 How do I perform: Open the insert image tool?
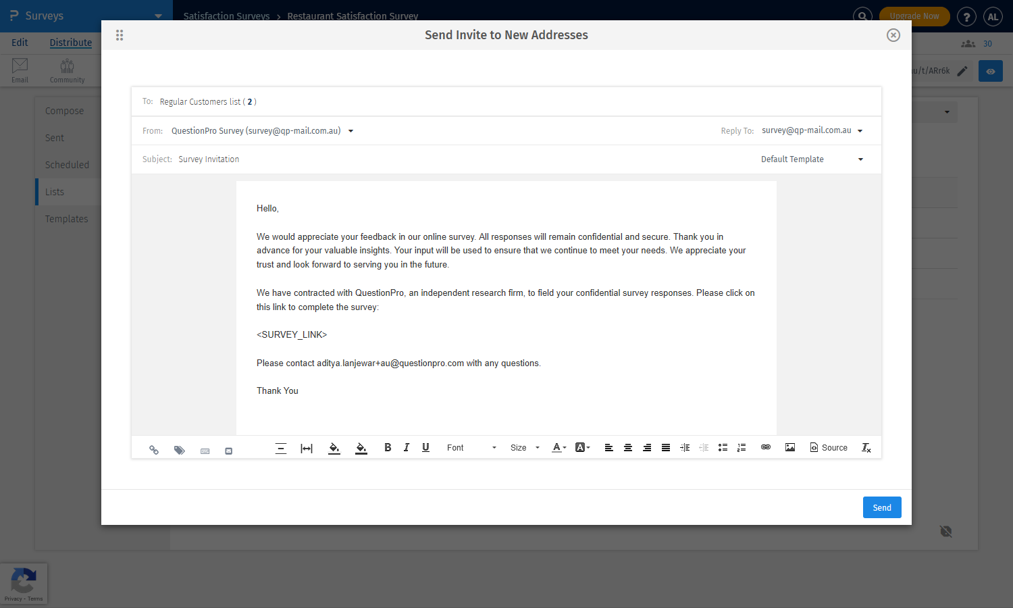[x=790, y=447]
